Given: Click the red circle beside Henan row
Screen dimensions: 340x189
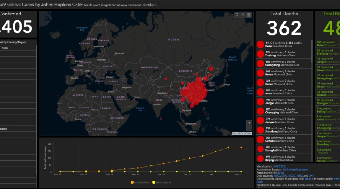Looking at the screenshot, I should click(260, 73).
